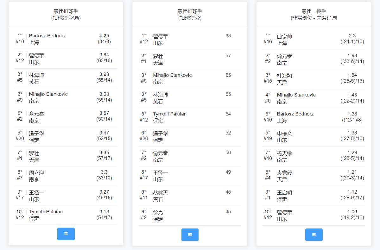Click the formula ((28-9)/17)
380x250 pixels.
(x=352, y=198)
